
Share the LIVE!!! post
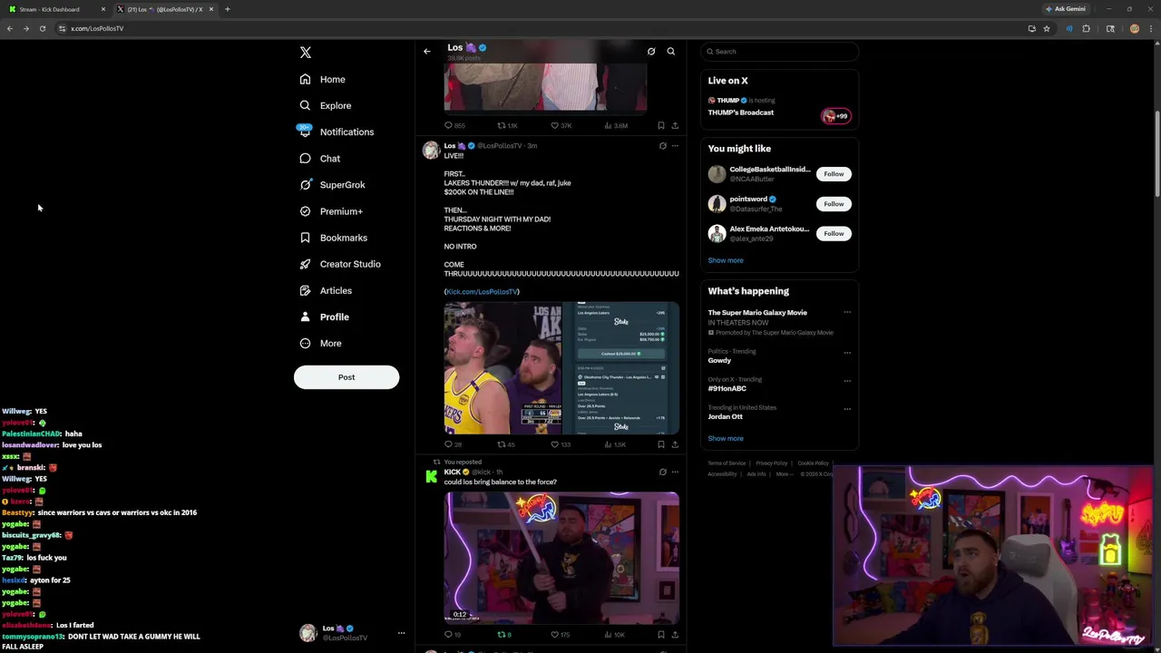[675, 444]
